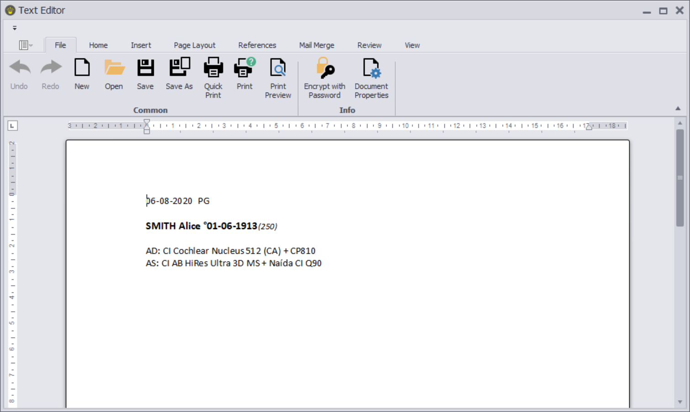Open the Print dialog icon

click(x=245, y=67)
